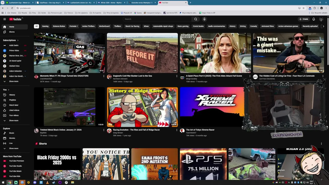Click the YouTube logo
This screenshot has height=185, width=329.
coord(15,19)
